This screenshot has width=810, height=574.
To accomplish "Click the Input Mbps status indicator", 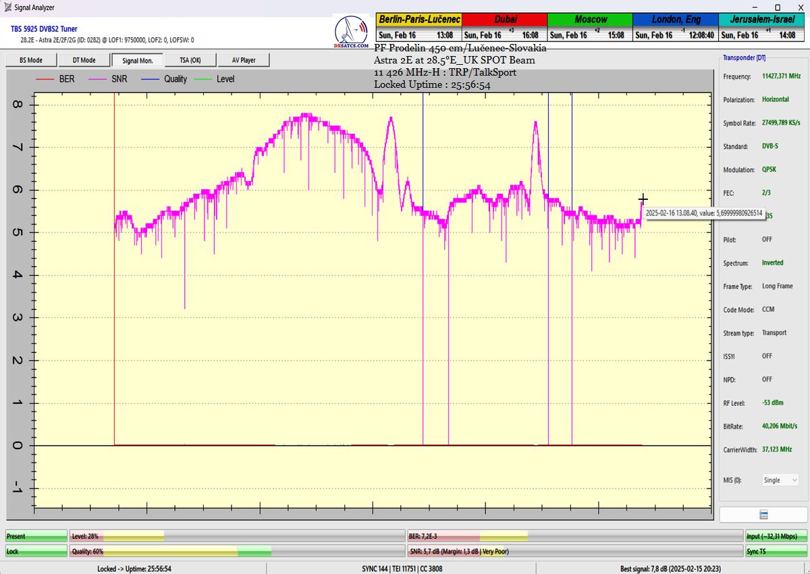I will click(x=776, y=536).
